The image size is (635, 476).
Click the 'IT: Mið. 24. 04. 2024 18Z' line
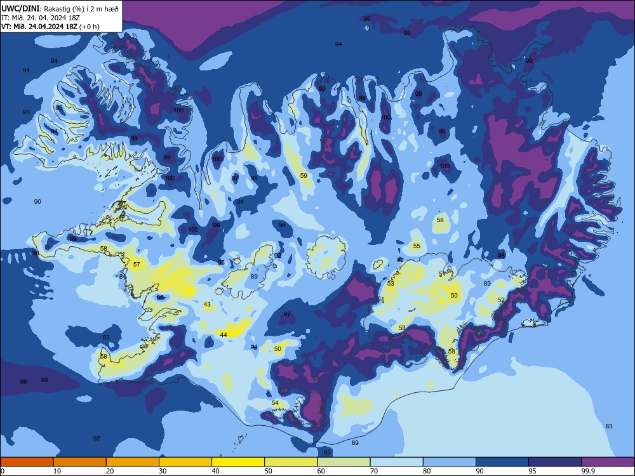tap(41, 18)
